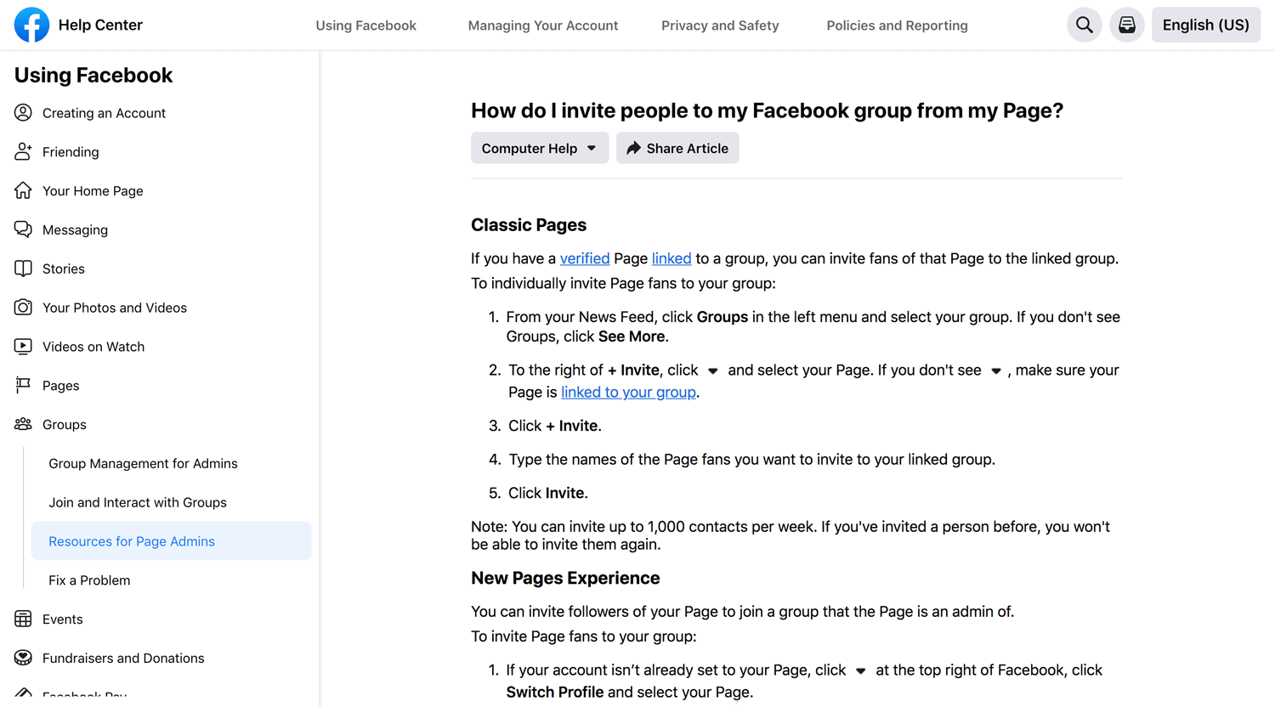Open the English (US) language selector

1205,25
